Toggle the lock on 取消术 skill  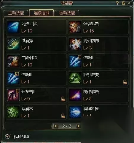[x=63, y=116]
